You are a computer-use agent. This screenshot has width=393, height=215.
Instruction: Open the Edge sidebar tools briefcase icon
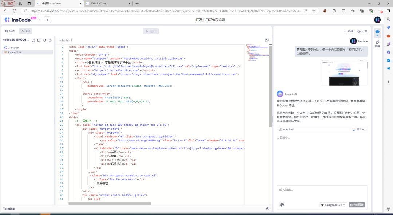389,36
